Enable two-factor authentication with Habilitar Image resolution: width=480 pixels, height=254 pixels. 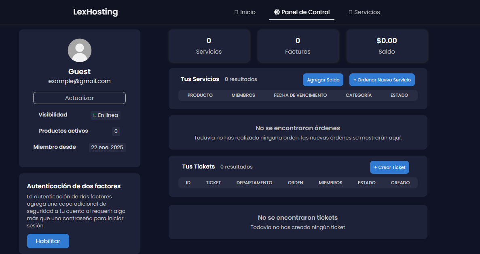[48, 241]
